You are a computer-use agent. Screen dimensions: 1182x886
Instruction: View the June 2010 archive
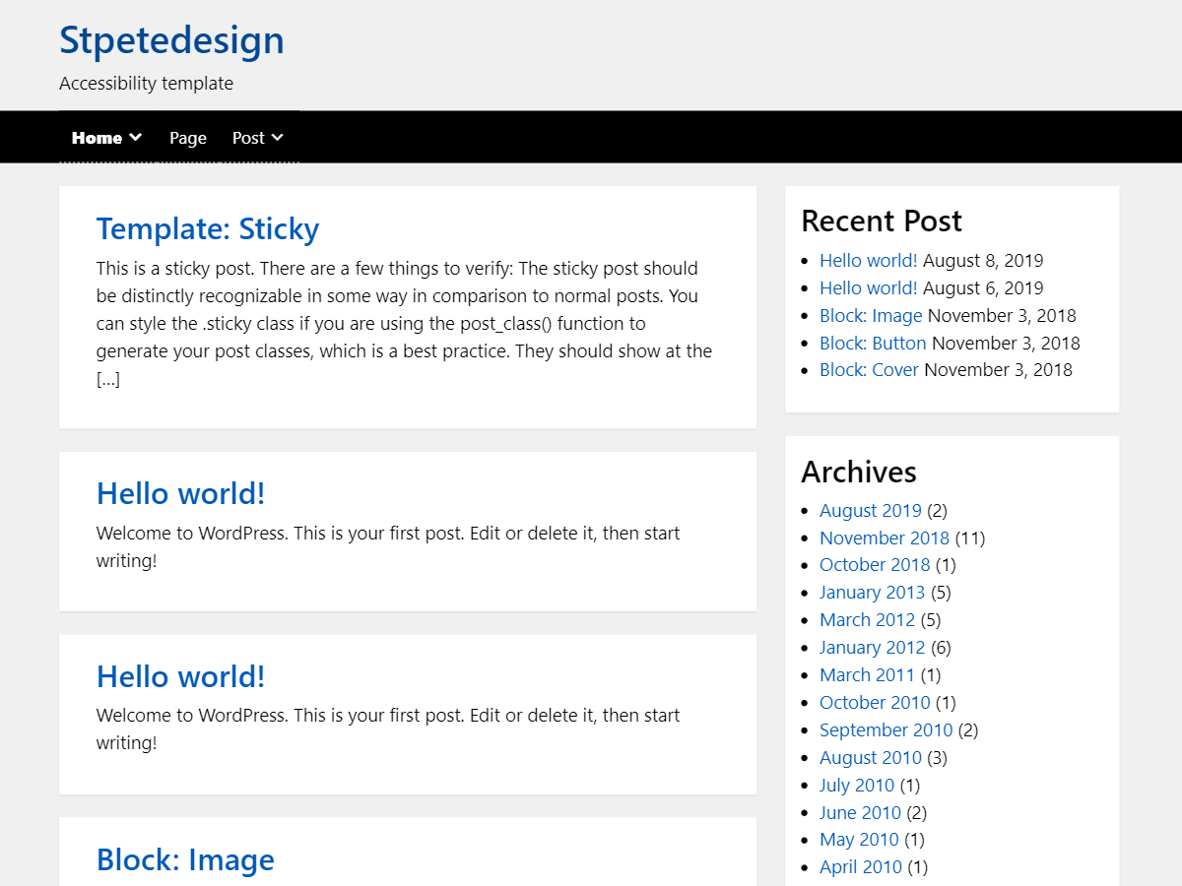[860, 813]
